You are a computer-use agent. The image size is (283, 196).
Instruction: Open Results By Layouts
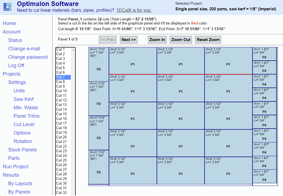(x=20, y=183)
